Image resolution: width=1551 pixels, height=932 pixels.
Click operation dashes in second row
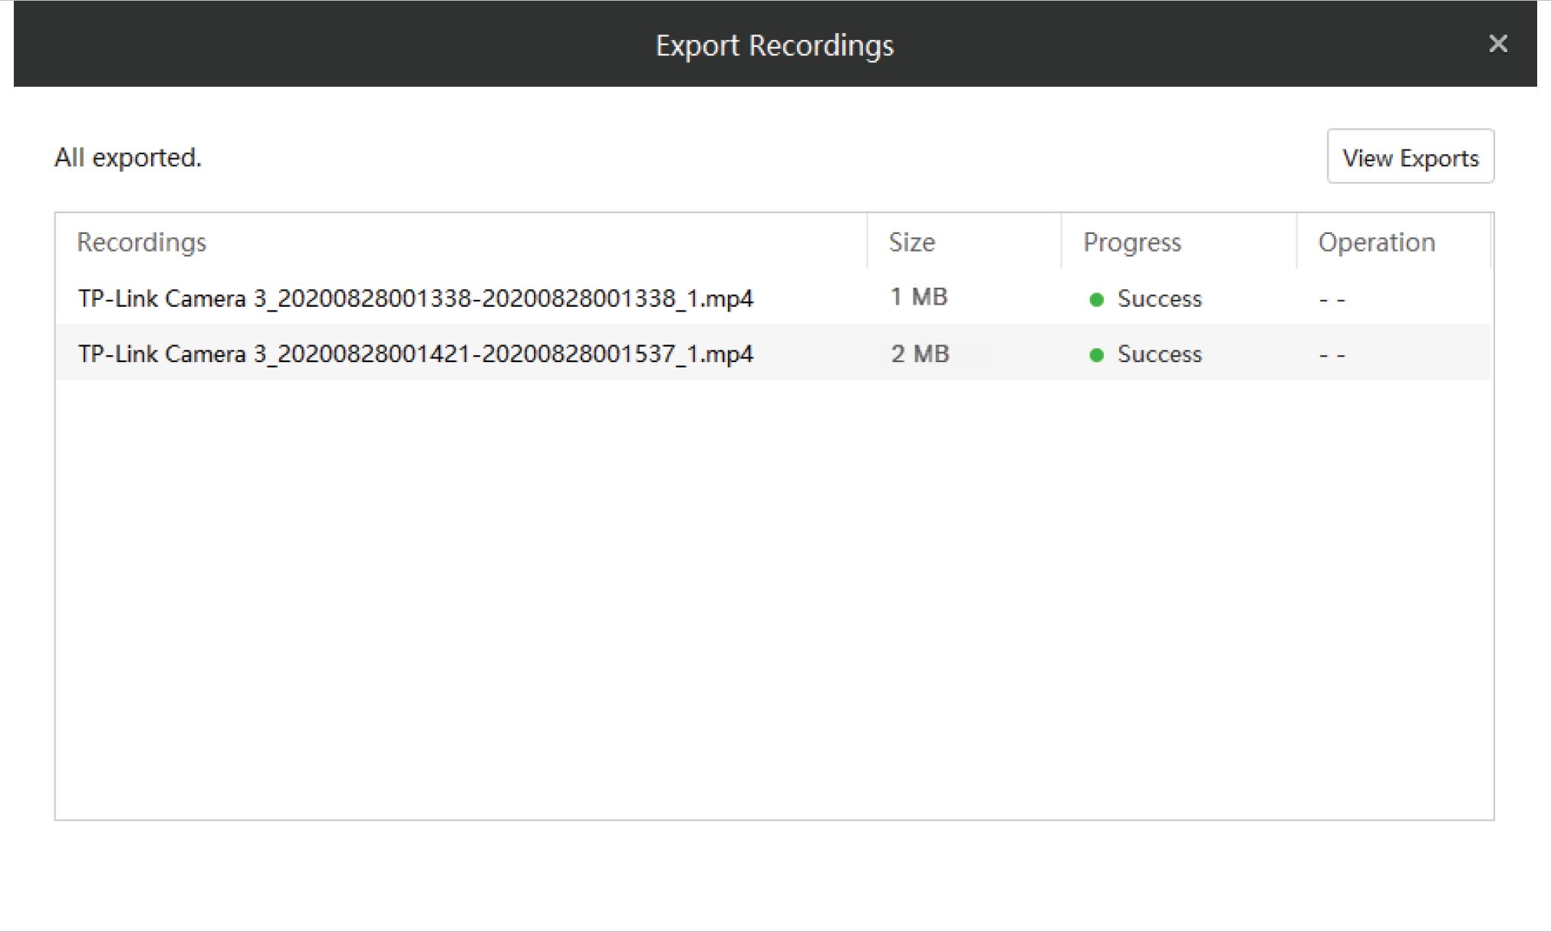tap(1332, 356)
